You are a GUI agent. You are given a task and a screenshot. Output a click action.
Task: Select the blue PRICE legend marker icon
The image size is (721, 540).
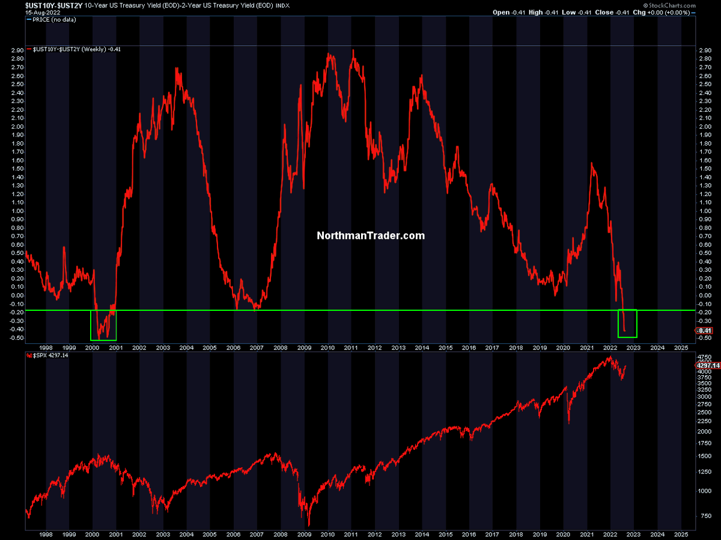pos(29,19)
